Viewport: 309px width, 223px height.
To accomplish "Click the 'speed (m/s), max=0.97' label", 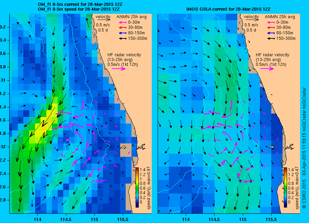I will [149, 188].
